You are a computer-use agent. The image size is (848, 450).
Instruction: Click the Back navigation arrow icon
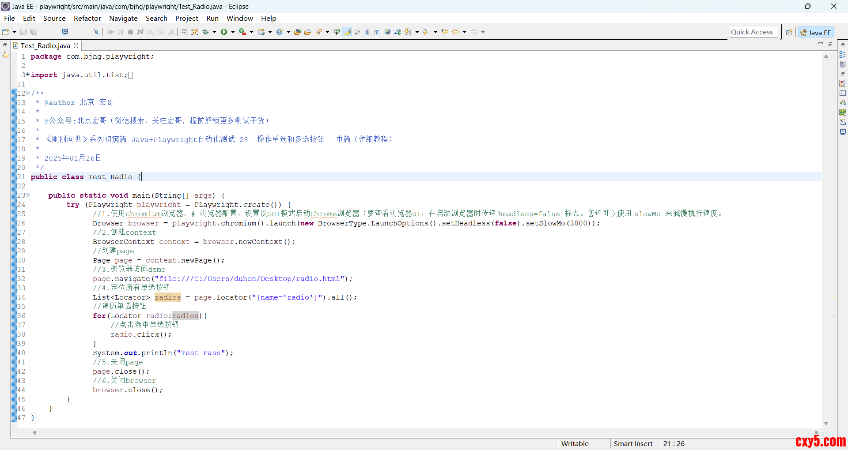click(455, 32)
